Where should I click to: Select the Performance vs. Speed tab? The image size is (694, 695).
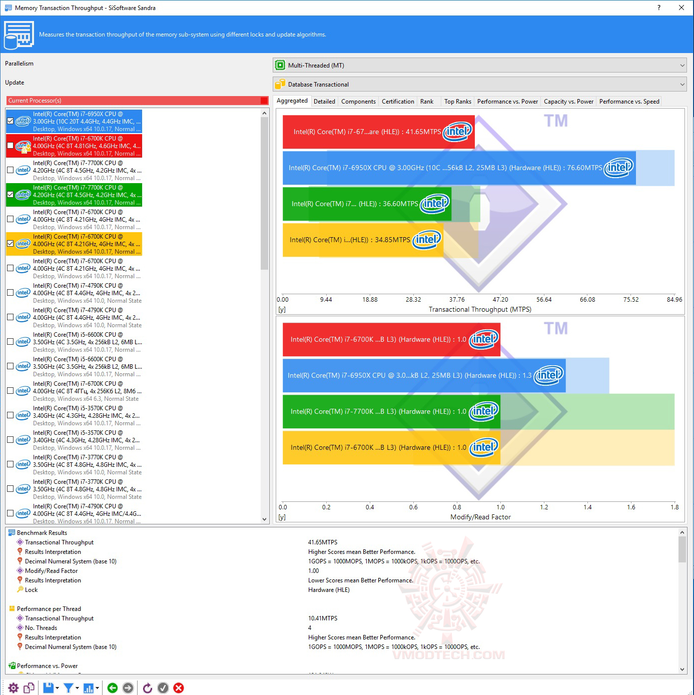pyautogui.click(x=629, y=102)
